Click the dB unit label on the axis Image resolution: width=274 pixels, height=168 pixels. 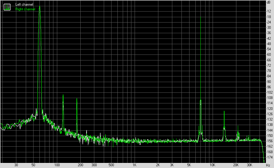click(268, 2)
